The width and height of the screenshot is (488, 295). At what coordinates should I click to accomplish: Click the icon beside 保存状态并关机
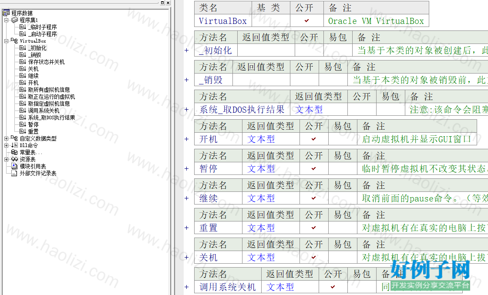coord(23,62)
